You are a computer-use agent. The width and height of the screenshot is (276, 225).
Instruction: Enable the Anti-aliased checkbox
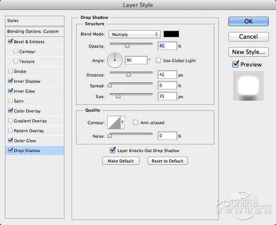click(x=135, y=122)
